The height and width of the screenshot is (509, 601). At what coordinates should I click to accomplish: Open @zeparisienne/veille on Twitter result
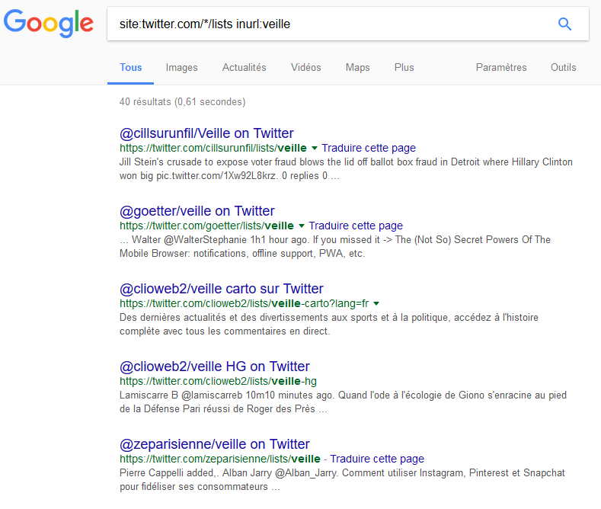(214, 444)
